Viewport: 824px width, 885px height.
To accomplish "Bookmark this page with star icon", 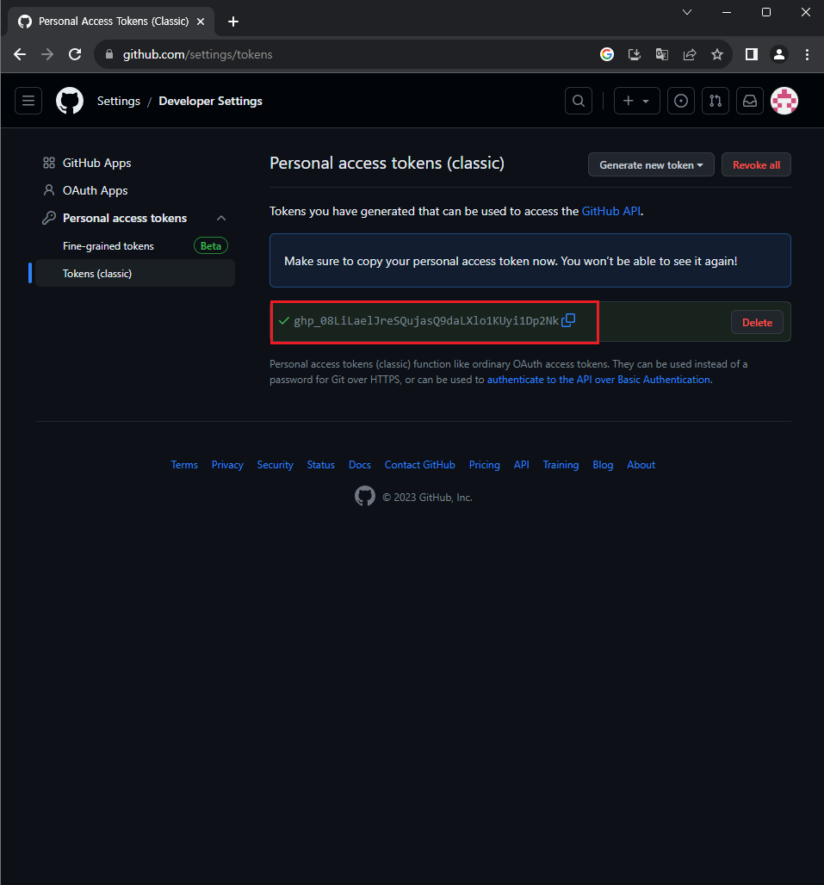I will click(x=716, y=54).
